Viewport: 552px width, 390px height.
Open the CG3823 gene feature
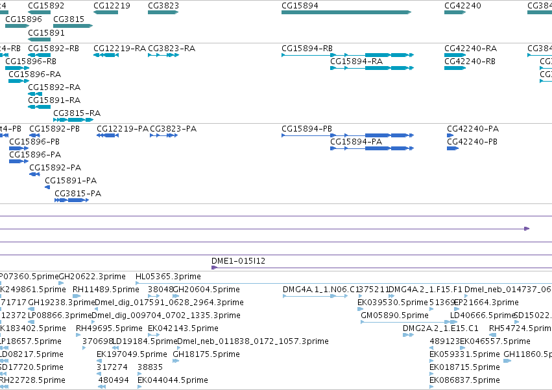pyautogui.click(x=163, y=12)
